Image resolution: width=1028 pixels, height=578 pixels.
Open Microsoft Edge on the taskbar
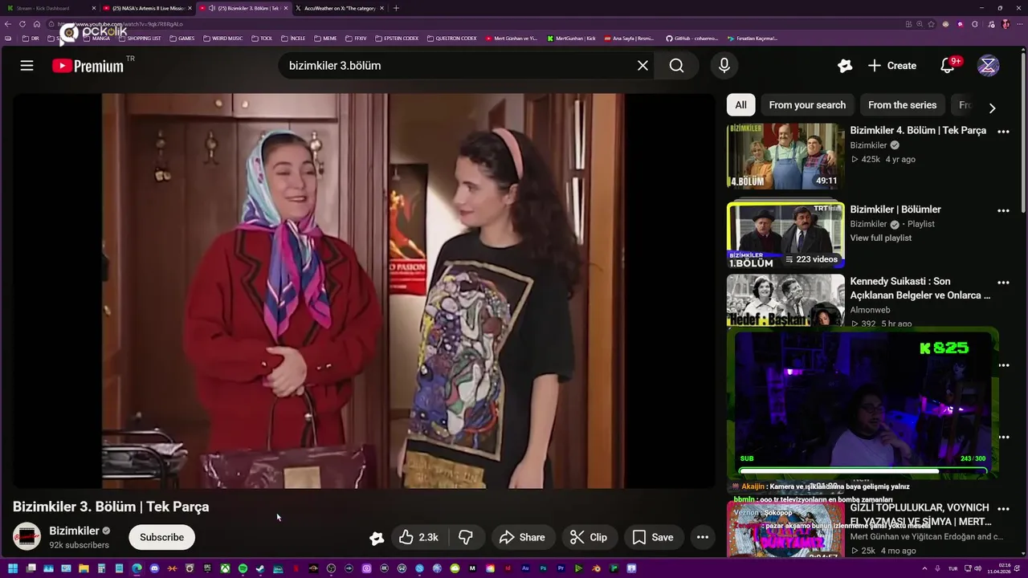(137, 568)
